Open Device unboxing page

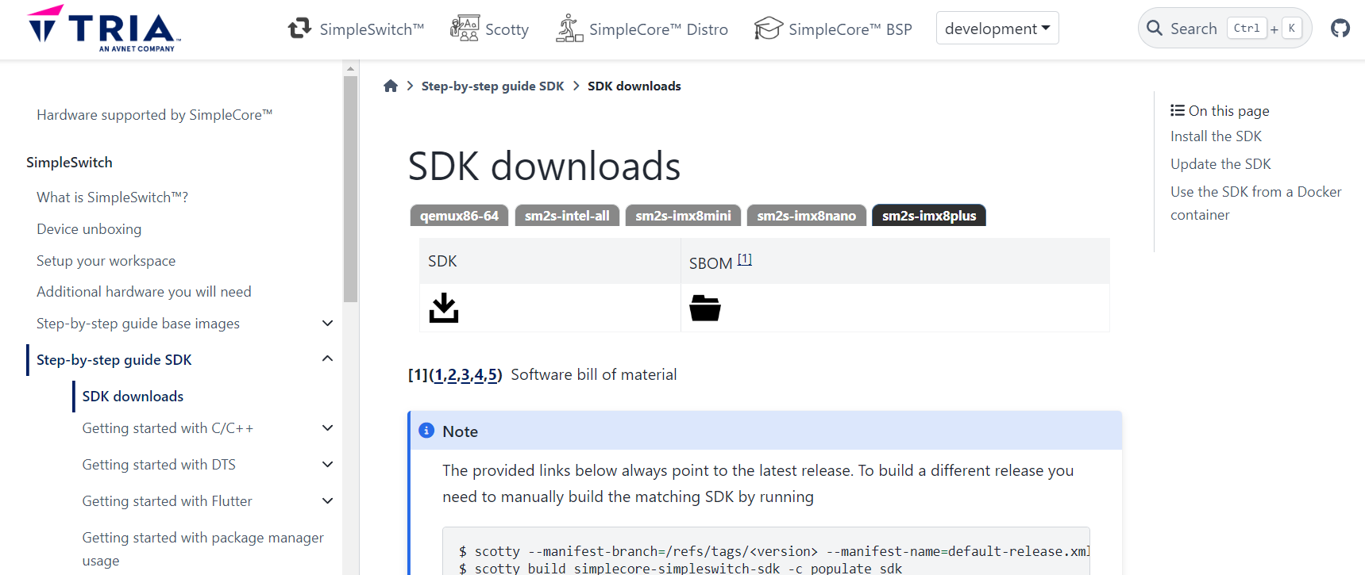tap(89, 228)
